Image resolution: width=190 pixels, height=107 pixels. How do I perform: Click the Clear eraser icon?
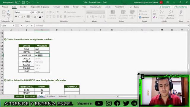click(x=154, y=18)
